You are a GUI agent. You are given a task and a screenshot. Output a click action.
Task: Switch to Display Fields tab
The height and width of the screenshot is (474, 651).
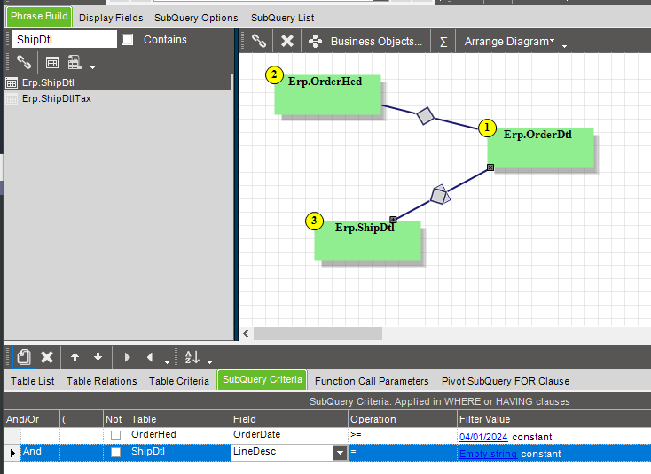[x=111, y=18]
